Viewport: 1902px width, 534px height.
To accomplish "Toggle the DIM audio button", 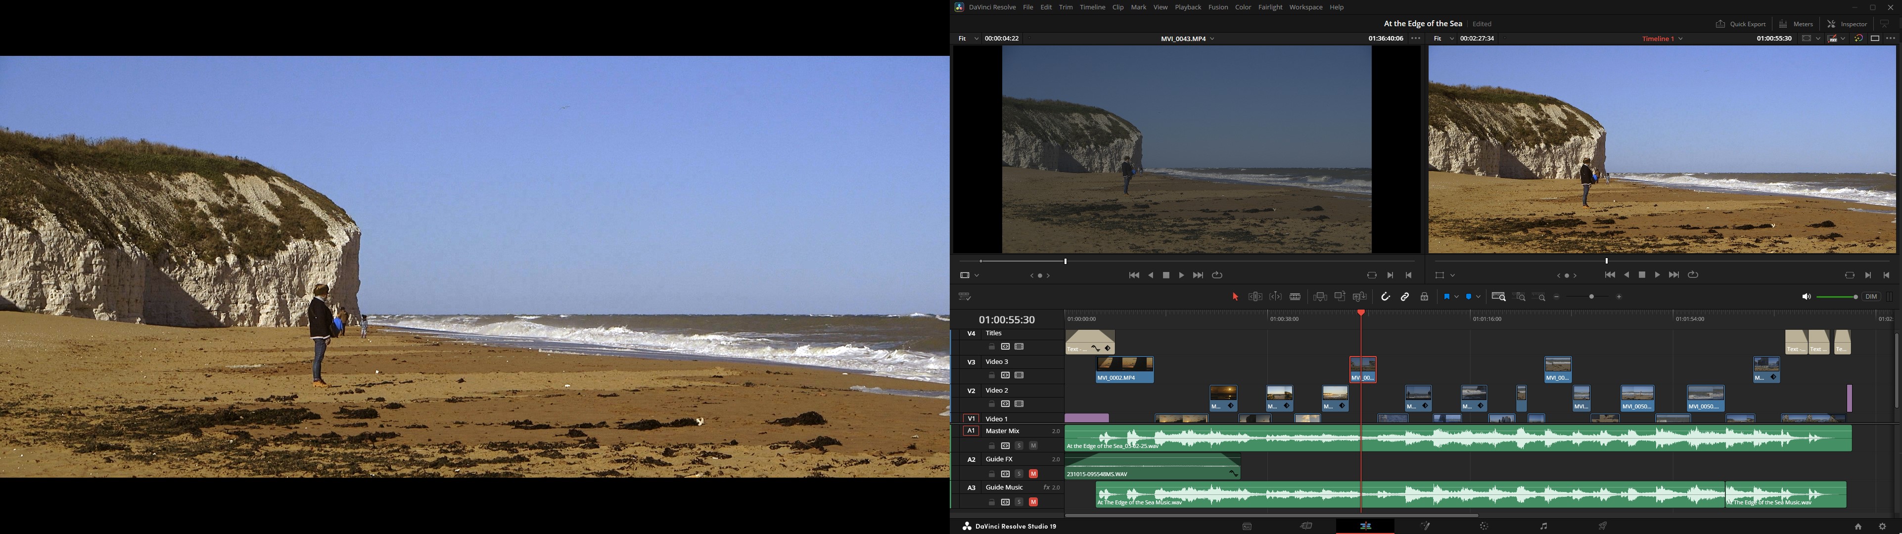I will click(x=1871, y=297).
